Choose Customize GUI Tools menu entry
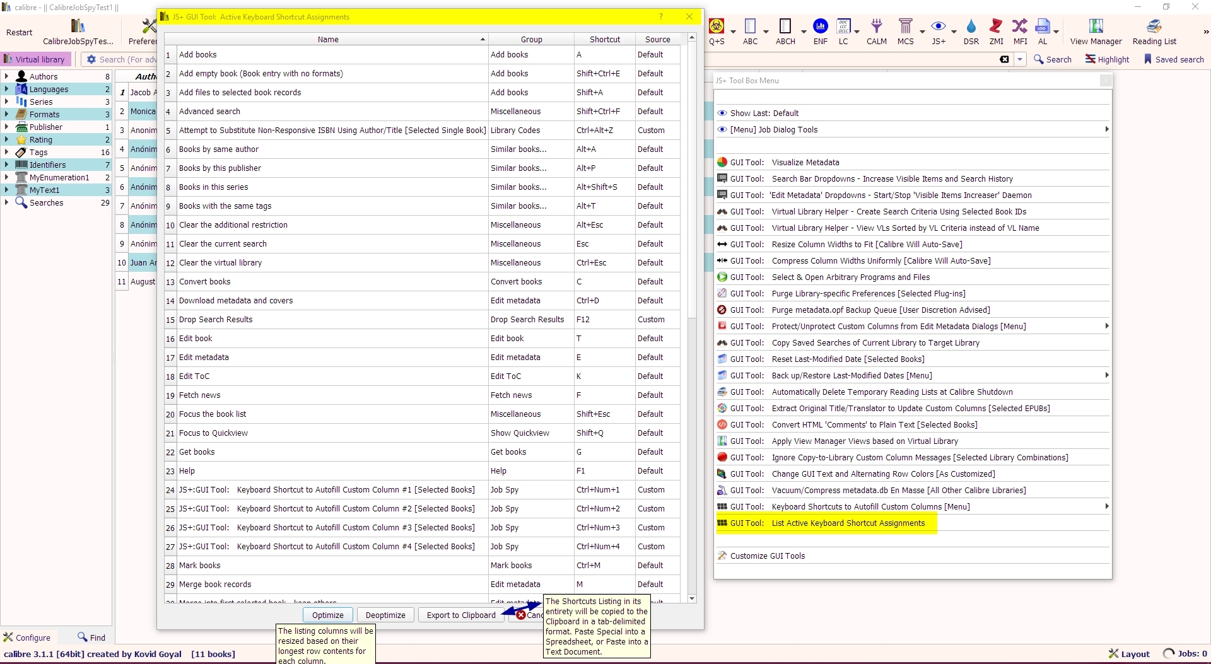This screenshot has width=1211, height=664. click(x=767, y=556)
